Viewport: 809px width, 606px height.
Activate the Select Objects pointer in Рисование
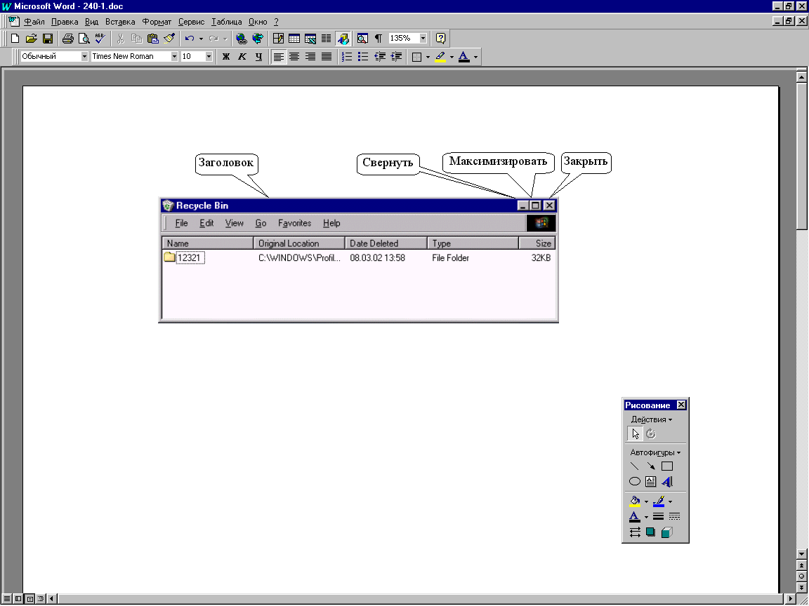click(635, 434)
